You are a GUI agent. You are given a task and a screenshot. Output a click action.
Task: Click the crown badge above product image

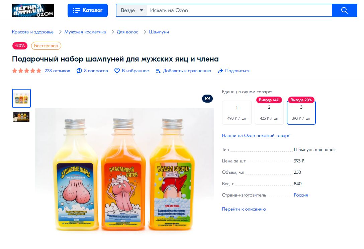tap(207, 99)
